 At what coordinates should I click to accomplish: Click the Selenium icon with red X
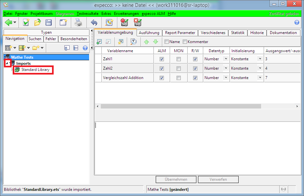pos(138,22)
